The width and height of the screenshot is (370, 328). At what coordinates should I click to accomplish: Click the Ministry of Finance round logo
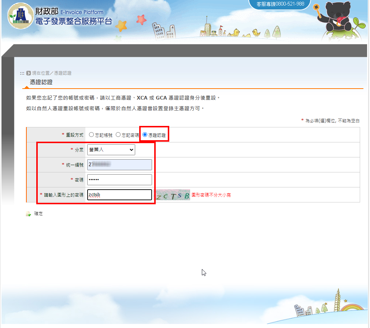coord(21,16)
